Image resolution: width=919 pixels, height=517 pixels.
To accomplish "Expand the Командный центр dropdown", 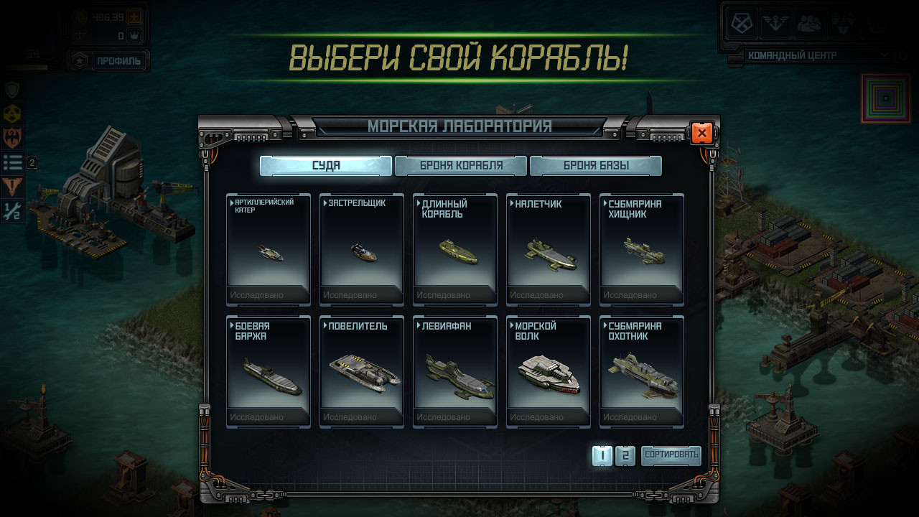I will point(816,55).
